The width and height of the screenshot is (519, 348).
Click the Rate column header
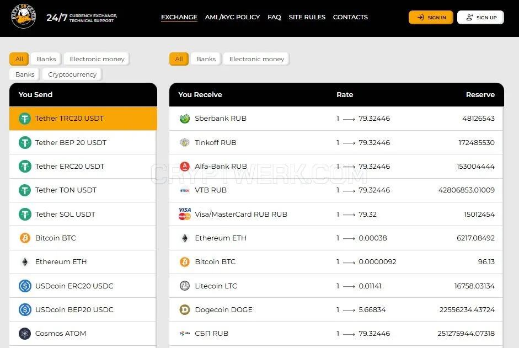click(x=345, y=95)
